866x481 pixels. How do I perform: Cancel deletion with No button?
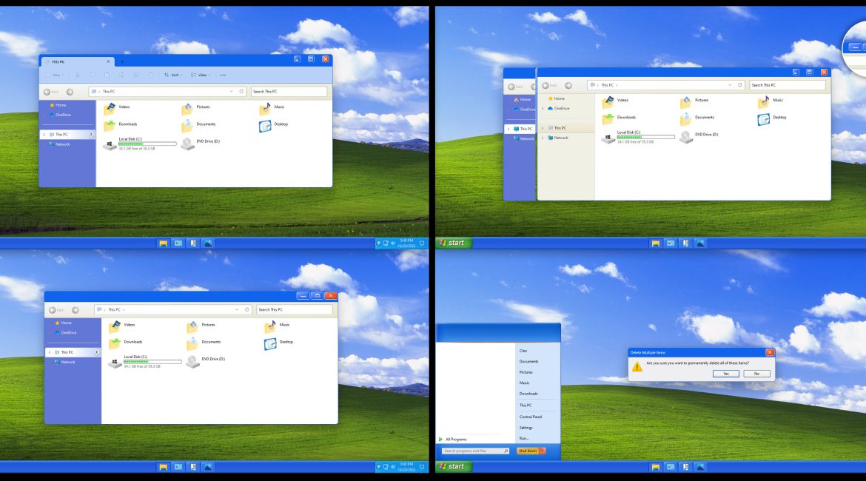756,374
